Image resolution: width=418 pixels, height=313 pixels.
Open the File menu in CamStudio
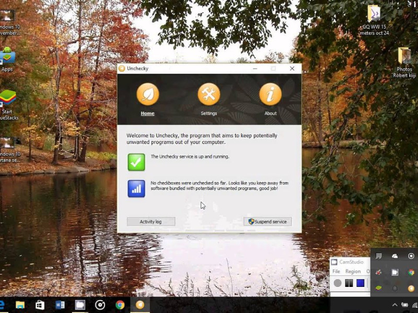(x=336, y=271)
